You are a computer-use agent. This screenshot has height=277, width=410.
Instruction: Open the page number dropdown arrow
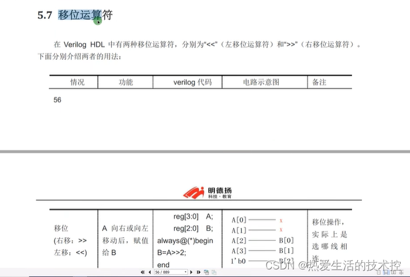186,272
